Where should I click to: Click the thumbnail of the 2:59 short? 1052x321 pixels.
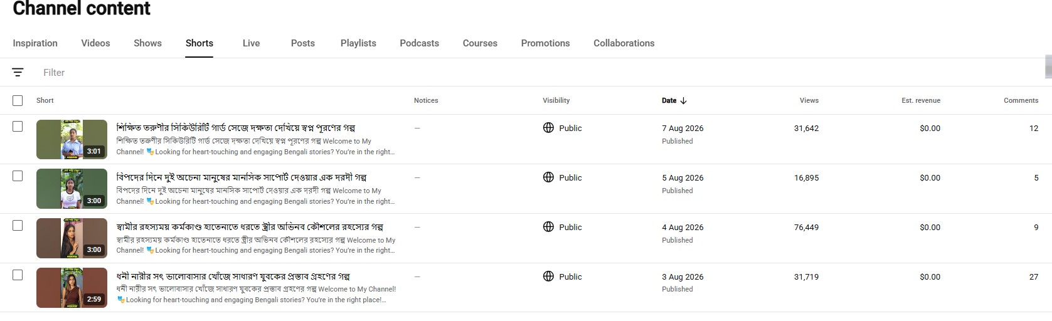(x=72, y=288)
